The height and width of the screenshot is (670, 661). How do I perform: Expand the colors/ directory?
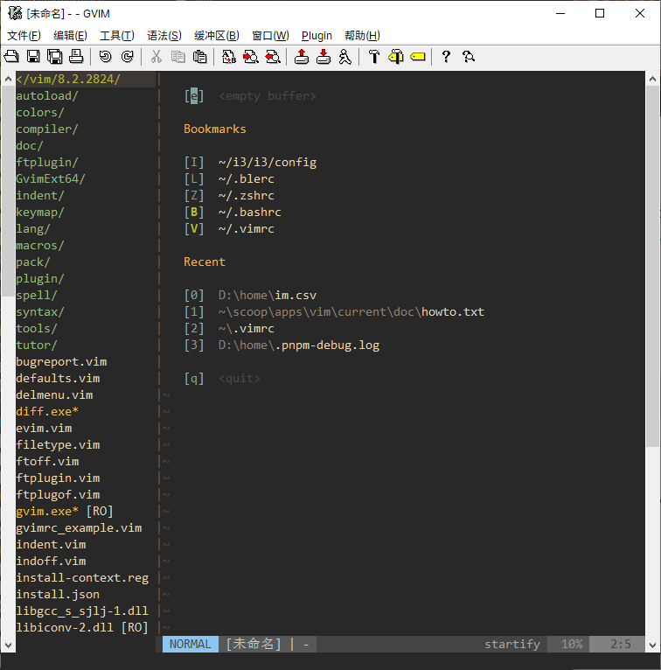40,112
